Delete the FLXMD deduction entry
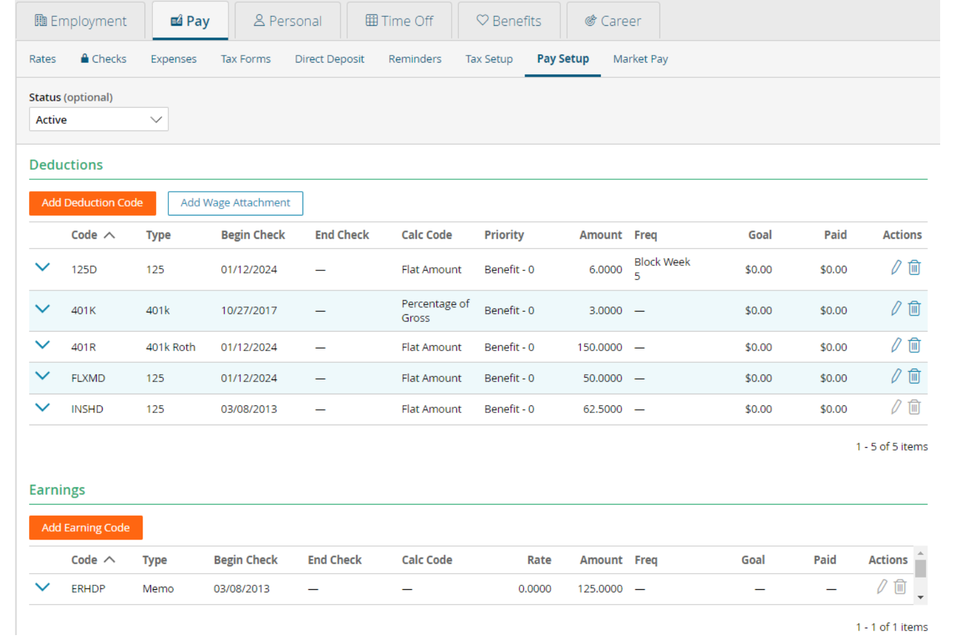 [x=914, y=377]
